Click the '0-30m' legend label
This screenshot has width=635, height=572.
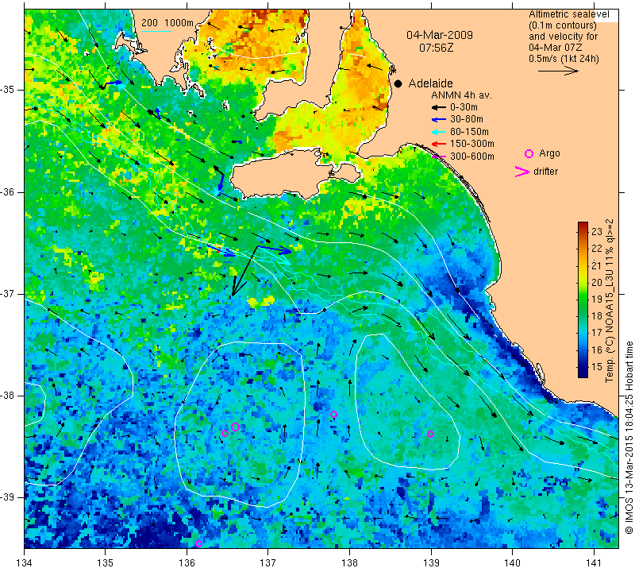[x=464, y=107]
